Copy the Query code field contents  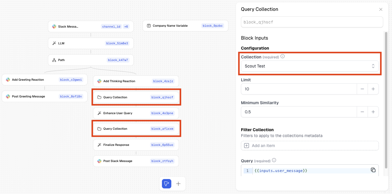(x=373, y=170)
